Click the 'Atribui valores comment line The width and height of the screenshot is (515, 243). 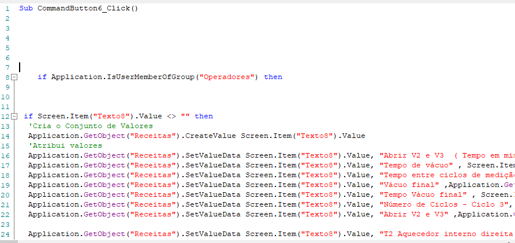(x=65, y=145)
